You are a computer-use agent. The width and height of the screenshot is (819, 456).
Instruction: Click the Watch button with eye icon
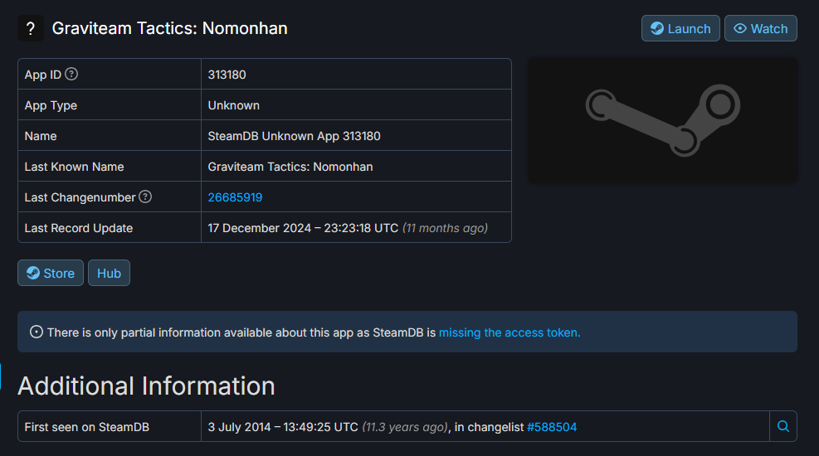point(760,28)
